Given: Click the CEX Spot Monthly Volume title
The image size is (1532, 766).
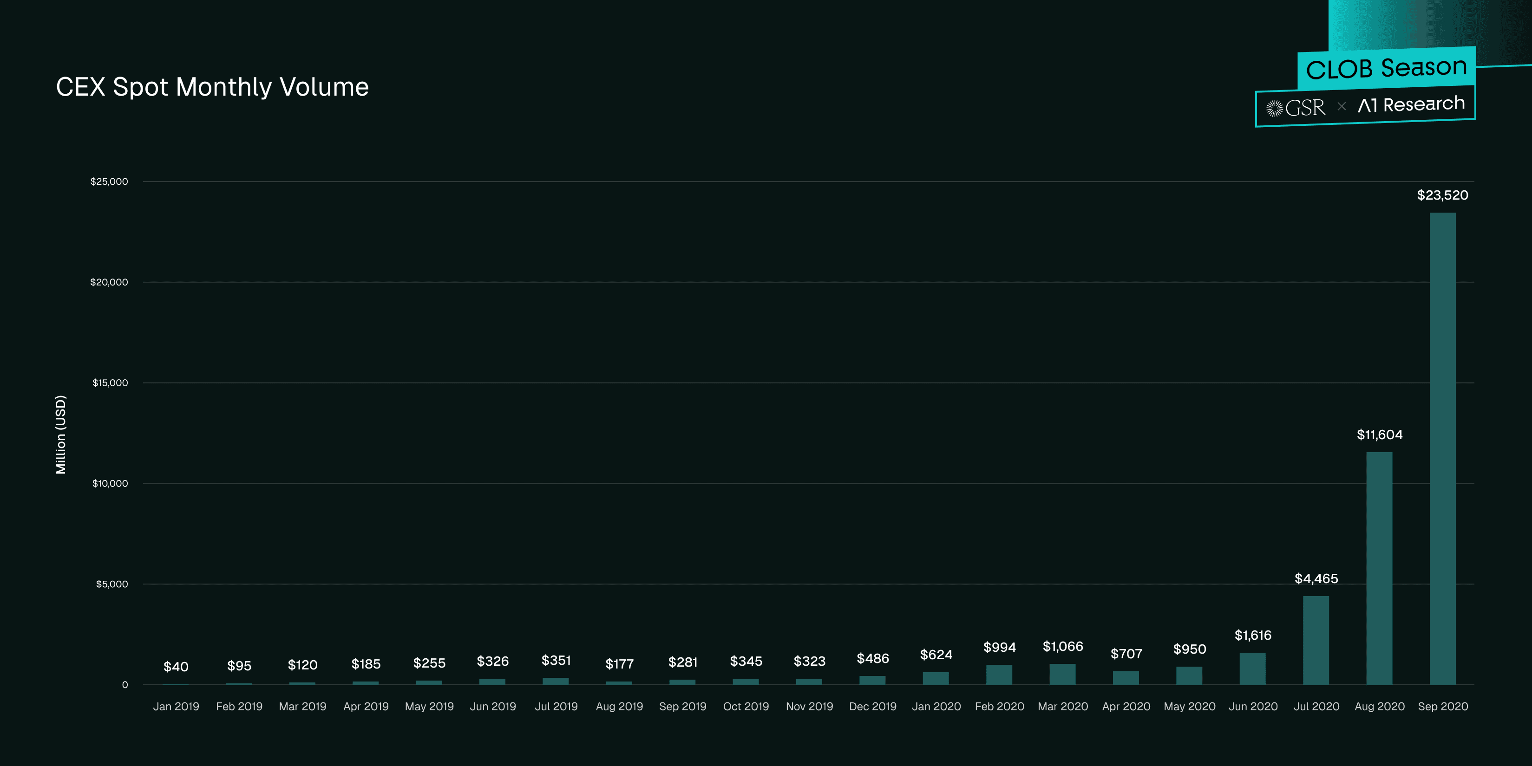Looking at the screenshot, I should 212,87.
